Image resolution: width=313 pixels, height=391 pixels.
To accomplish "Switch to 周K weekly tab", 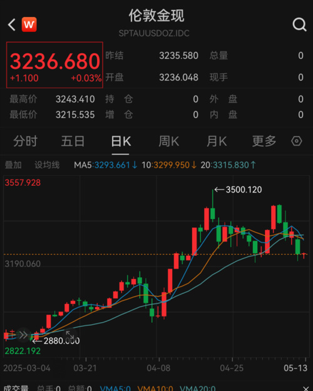I will 168,141.
